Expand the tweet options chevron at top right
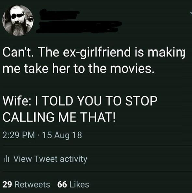Screen dimensions: 192x193 pos(191,13)
